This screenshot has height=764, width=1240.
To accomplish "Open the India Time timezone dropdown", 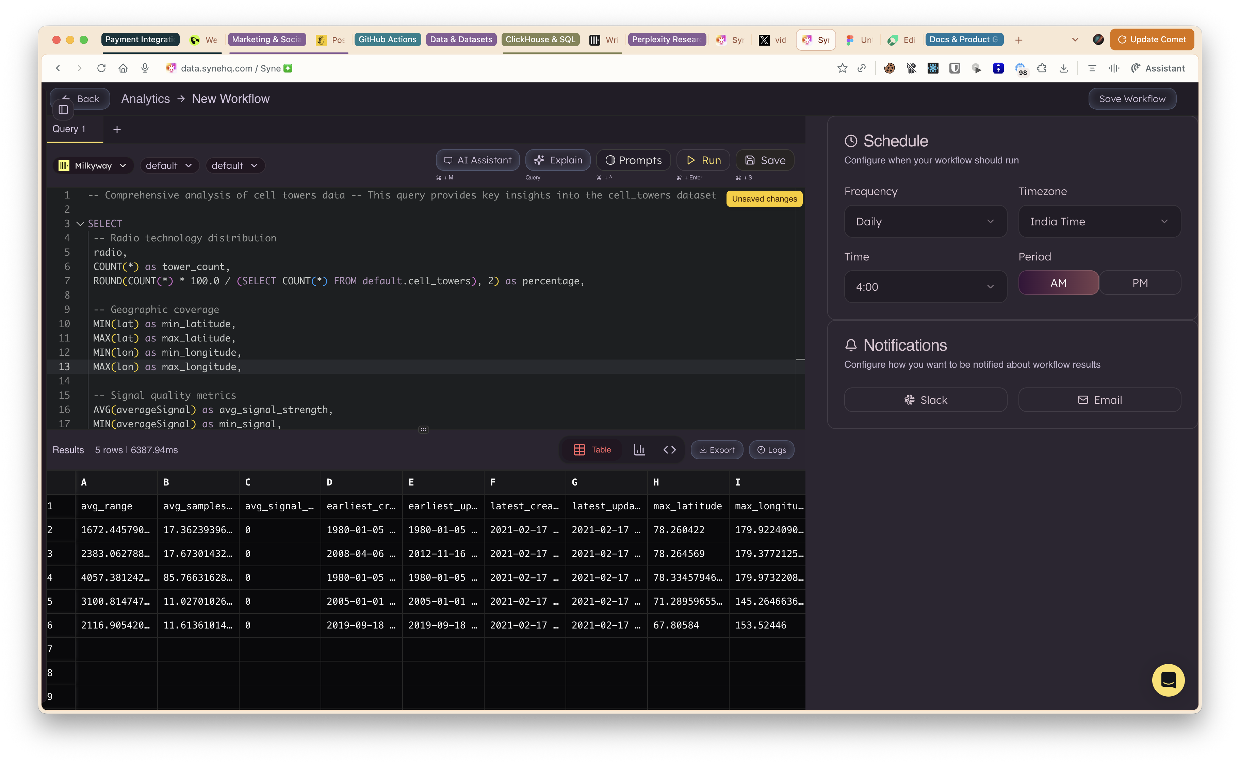I will click(x=1099, y=222).
